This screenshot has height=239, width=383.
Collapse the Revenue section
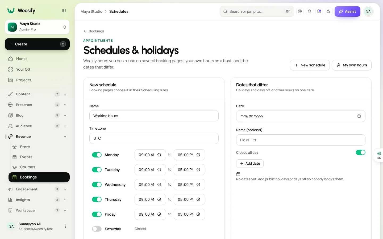[37, 136]
